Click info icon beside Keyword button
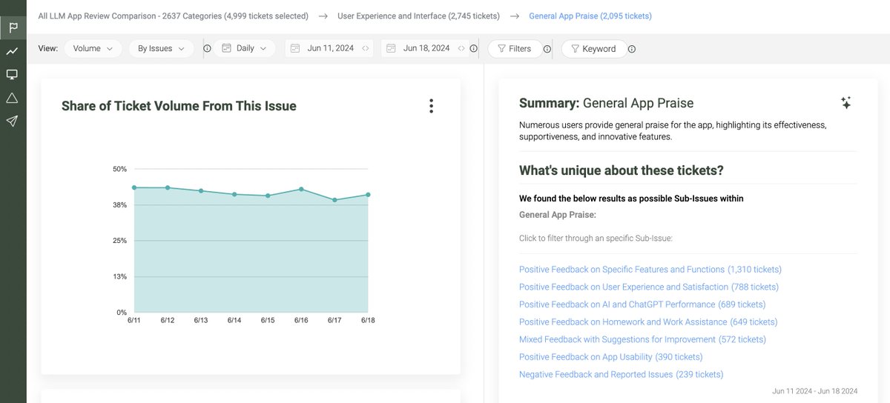Screen dimensions: 890x403 (x=632, y=49)
